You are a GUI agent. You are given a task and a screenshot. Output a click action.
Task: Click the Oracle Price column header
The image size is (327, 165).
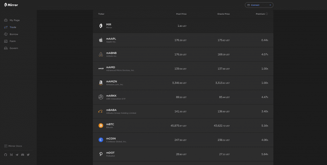[223, 14]
